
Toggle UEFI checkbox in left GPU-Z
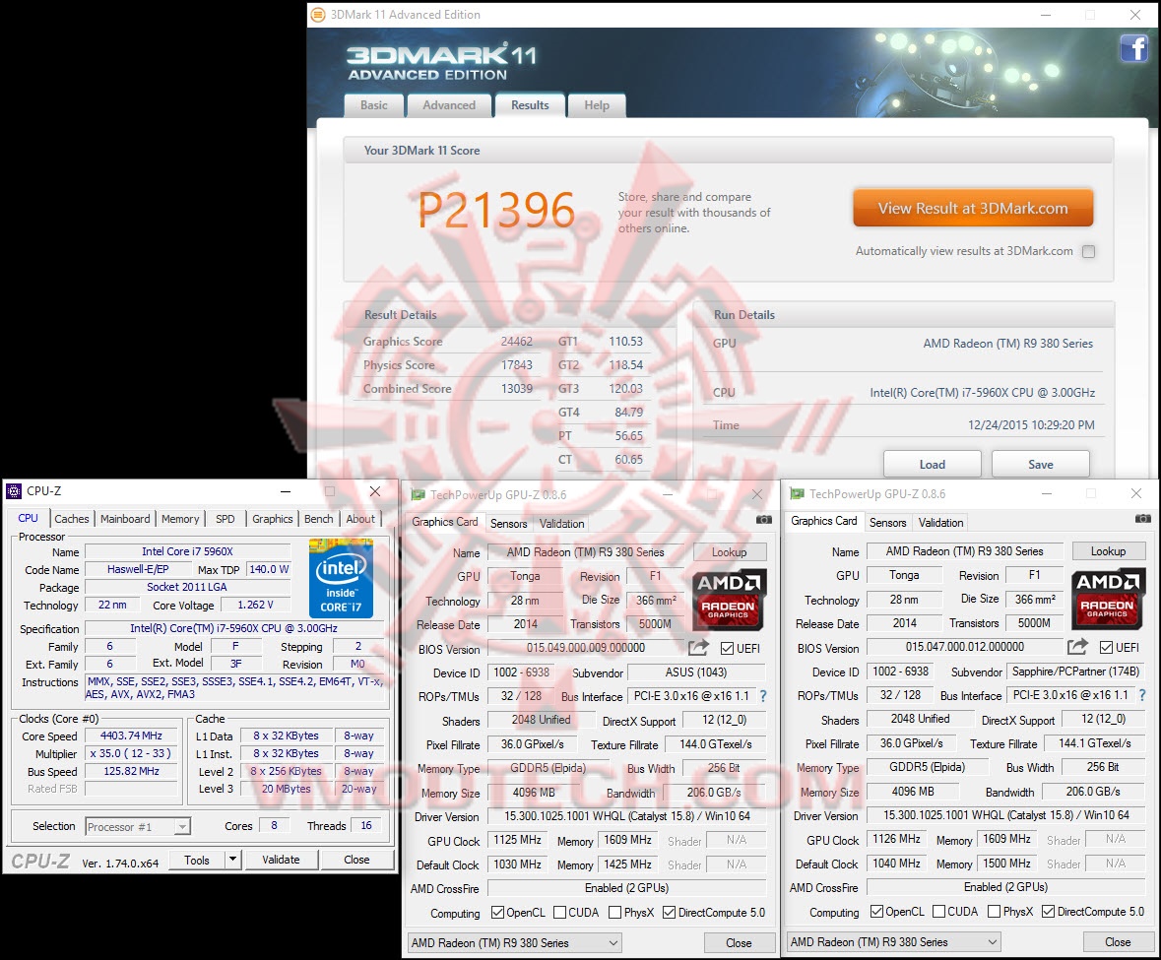(x=727, y=649)
